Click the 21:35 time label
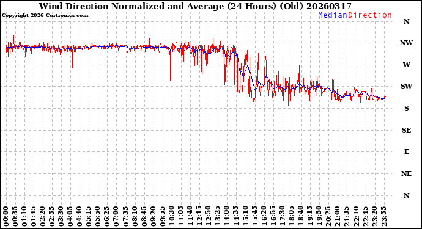This screenshot has width=422, height=229. pyautogui.click(x=346, y=217)
